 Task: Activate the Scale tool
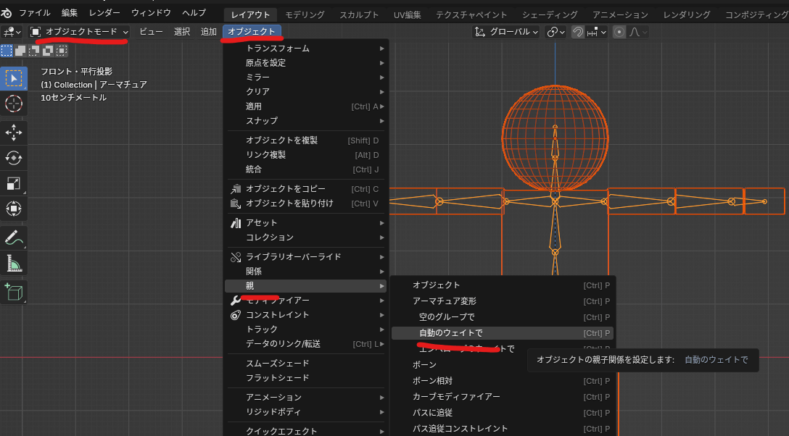(14, 184)
